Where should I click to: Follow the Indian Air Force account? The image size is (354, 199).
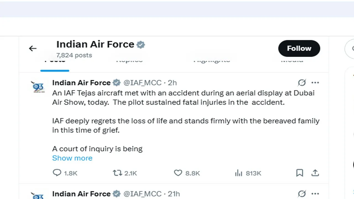coord(299,48)
